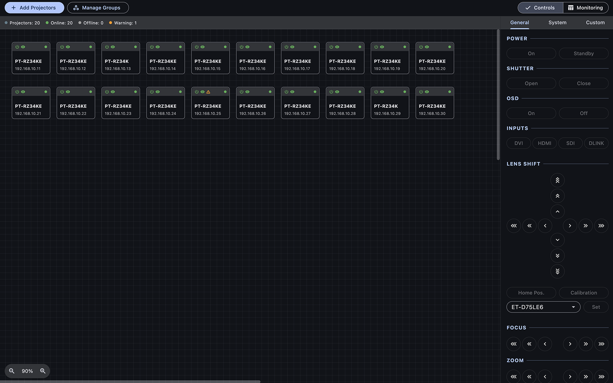Click canvas zoom out magnifier icon
Image resolution: width=613 pixels, height=383 pixels.
(12, 371)
